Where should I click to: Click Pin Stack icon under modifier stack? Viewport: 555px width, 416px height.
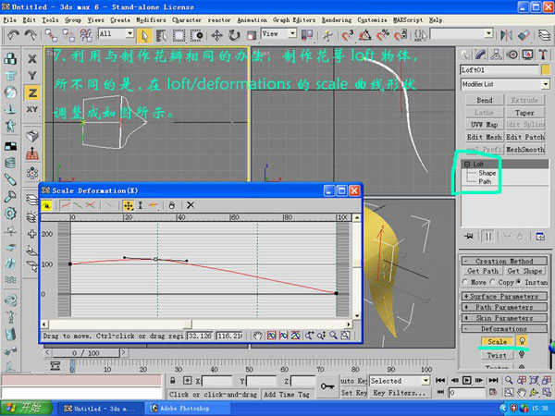coord(469,237)
